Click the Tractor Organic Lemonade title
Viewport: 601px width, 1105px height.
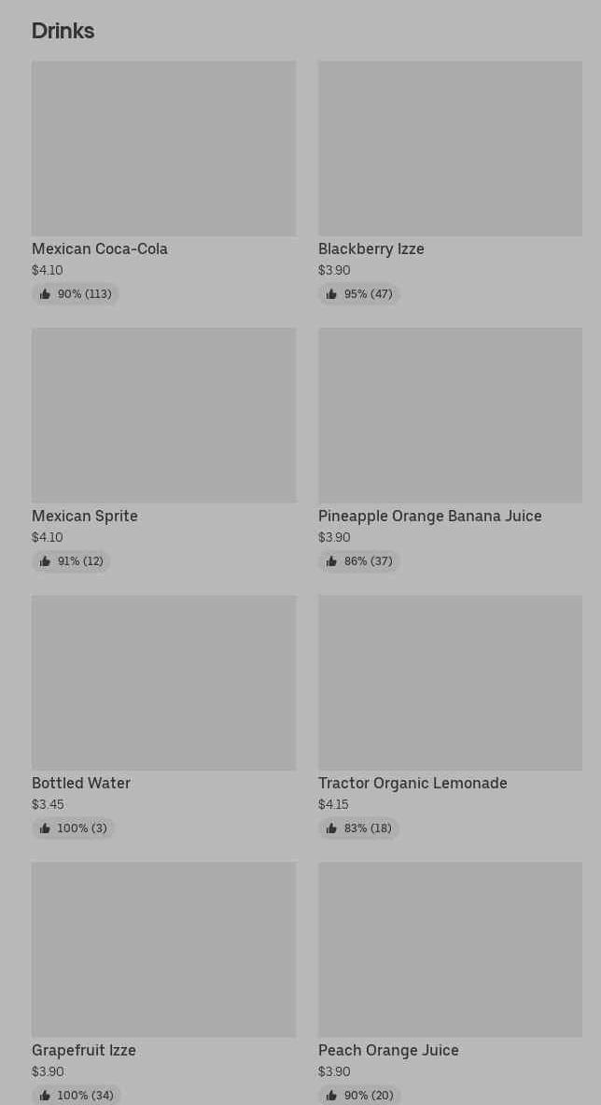coord(412,783)
